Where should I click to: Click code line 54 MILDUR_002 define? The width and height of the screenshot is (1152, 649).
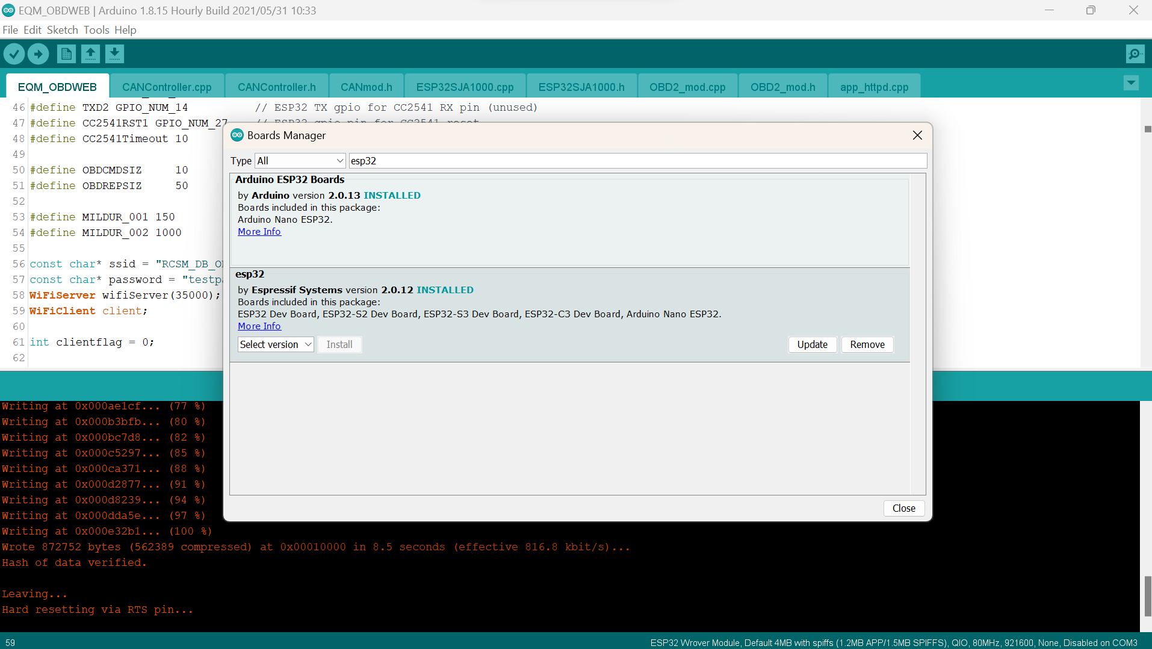tap(105, 232)
